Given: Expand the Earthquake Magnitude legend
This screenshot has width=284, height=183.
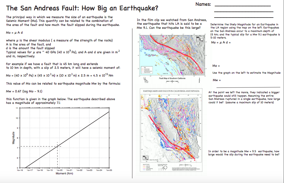Looking at the screenshot, I should 162,165.
